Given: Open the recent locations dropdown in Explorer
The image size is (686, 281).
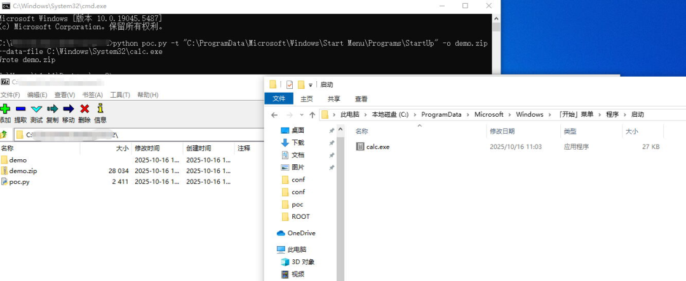Looking at the screenshot, I should (x=301, y=115).
